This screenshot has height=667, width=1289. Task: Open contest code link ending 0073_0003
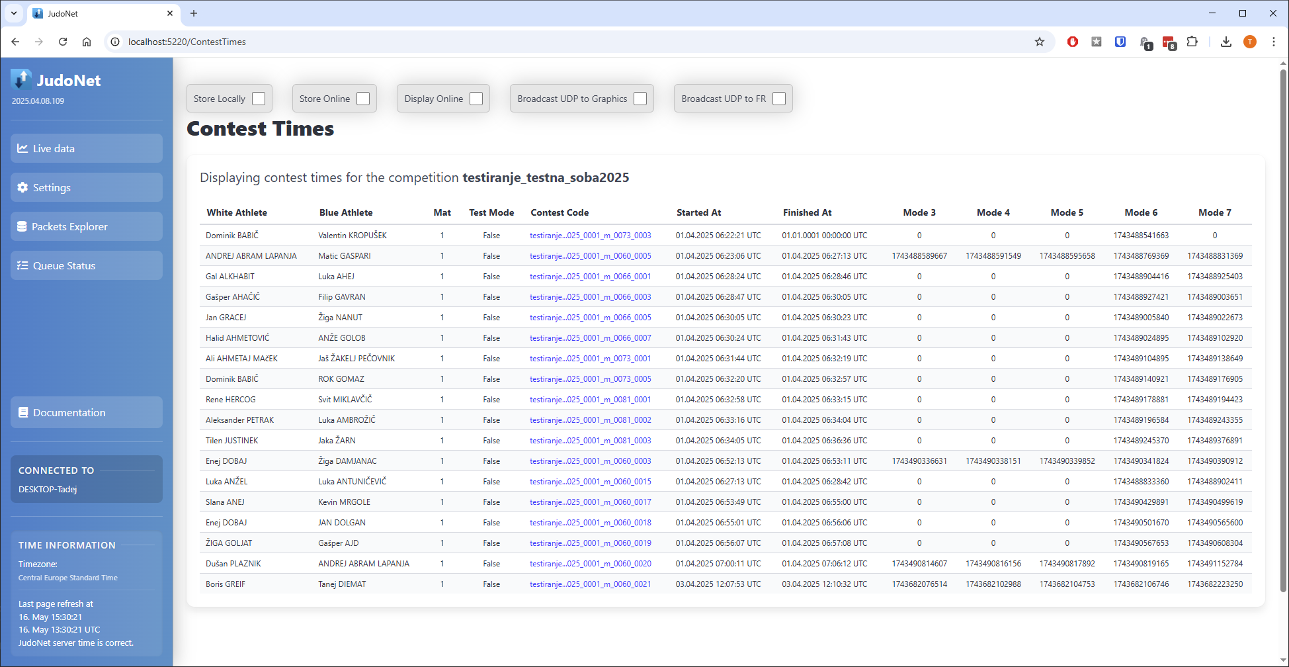590,236
